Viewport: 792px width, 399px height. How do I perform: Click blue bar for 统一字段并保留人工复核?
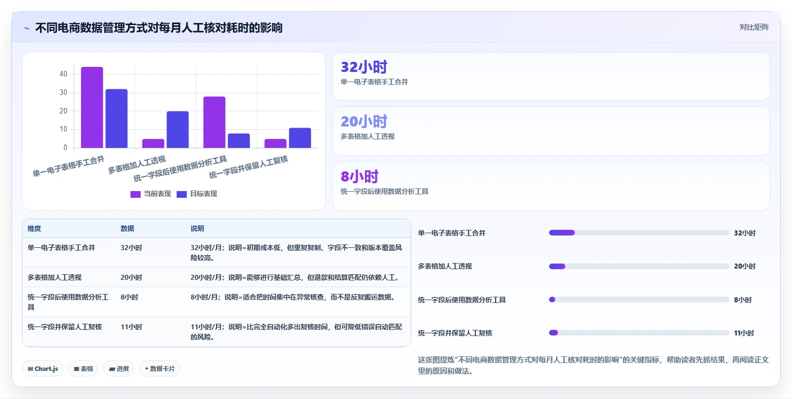(300, 138)
